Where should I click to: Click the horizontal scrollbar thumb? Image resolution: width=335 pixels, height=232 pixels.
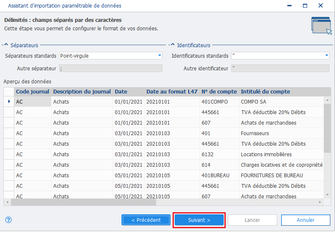click(84, 202)
